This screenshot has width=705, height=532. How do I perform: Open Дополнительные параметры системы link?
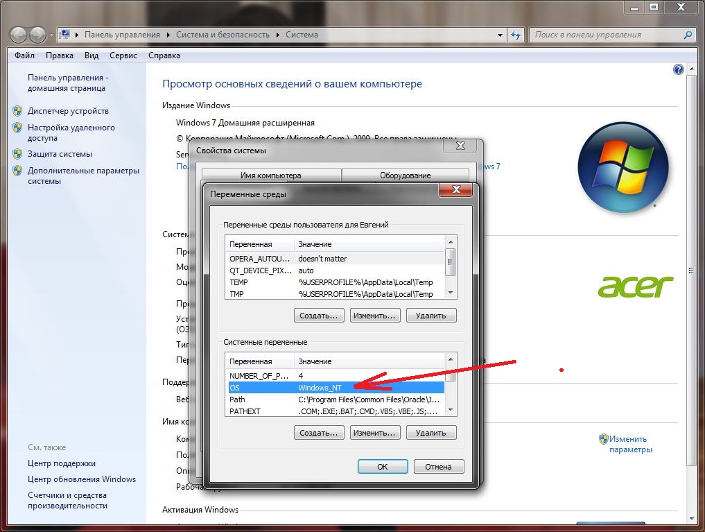click(x=83, y=176)
